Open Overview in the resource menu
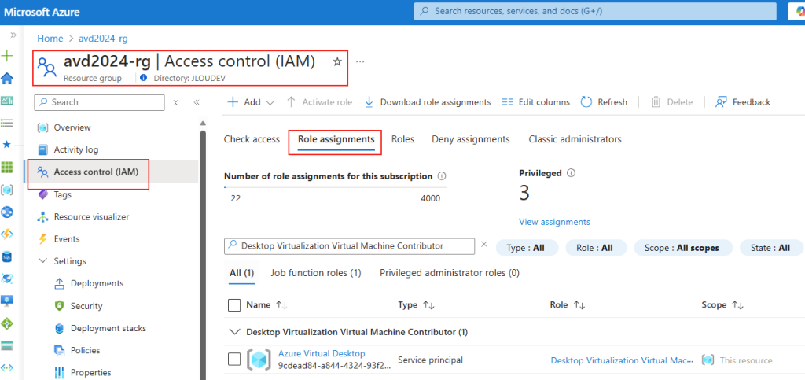Viewport: 805px width, 380px height. pos(72,127)
